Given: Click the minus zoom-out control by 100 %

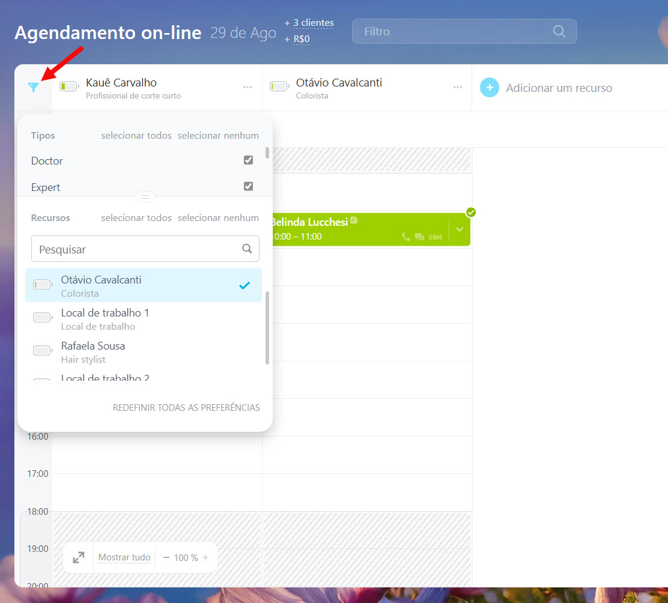Looking at the screenshot, I should (166, 558).
